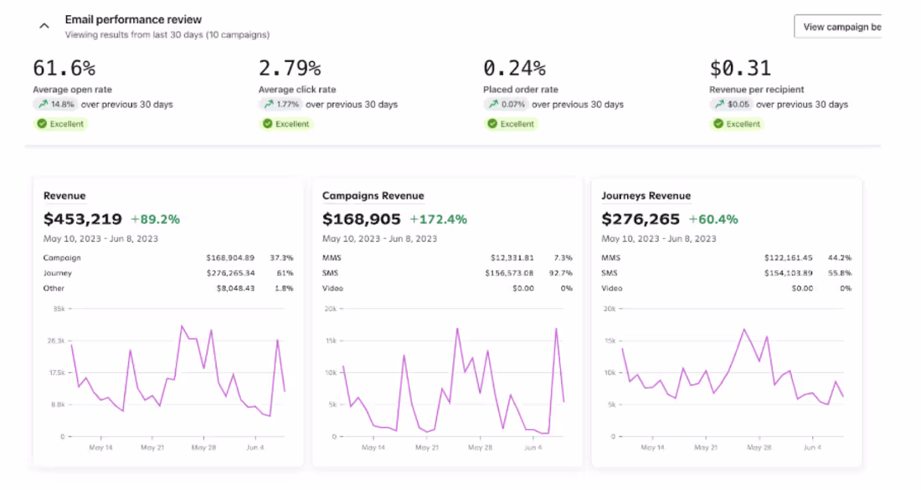
Task: Click the $0.05 revenue increase badge
Action: tap(731, 105)
